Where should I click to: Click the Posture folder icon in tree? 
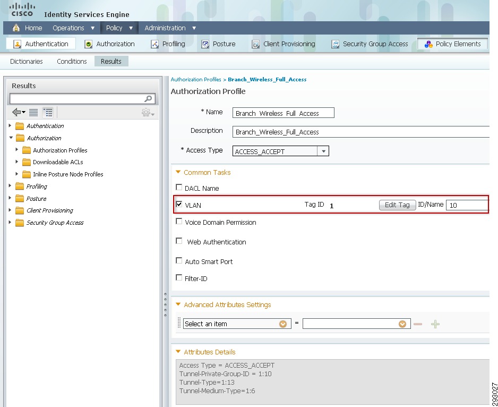(20, 198)
